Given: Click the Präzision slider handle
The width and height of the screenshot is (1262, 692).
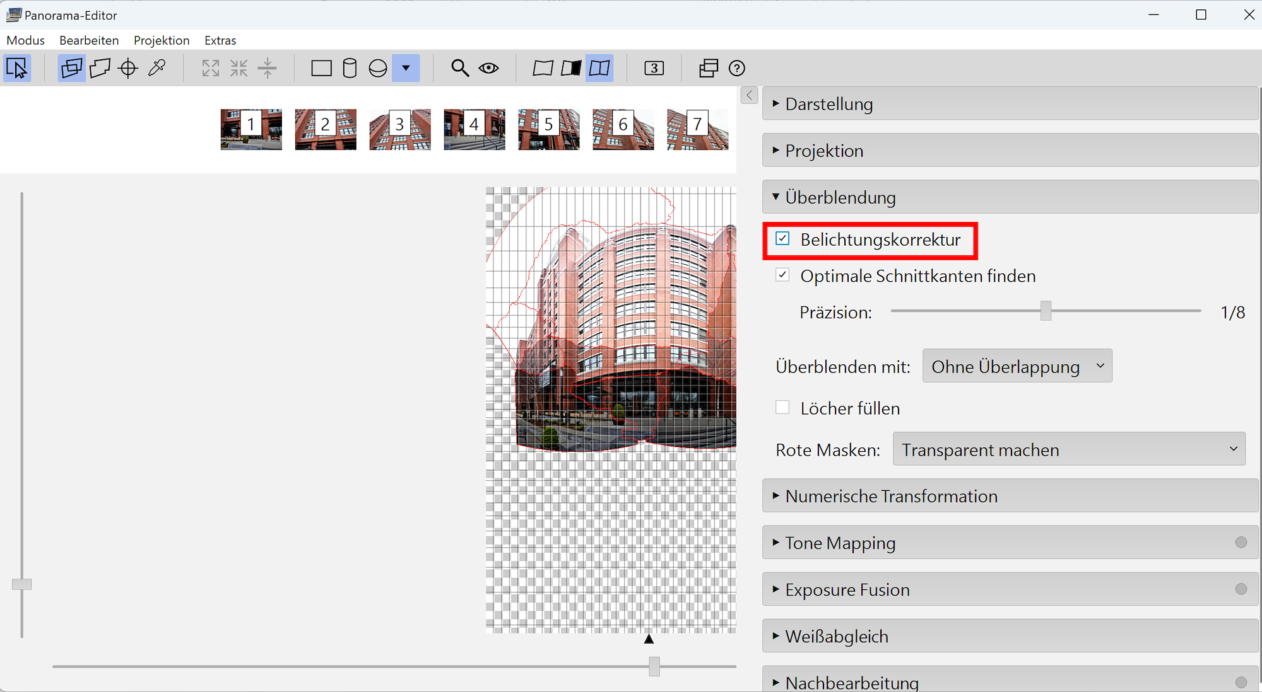Looking at the screenshot, I should click(1046, 311).
